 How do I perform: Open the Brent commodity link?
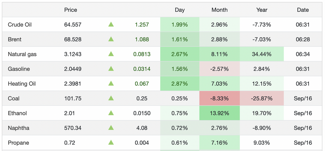click(x=15, y=39)
